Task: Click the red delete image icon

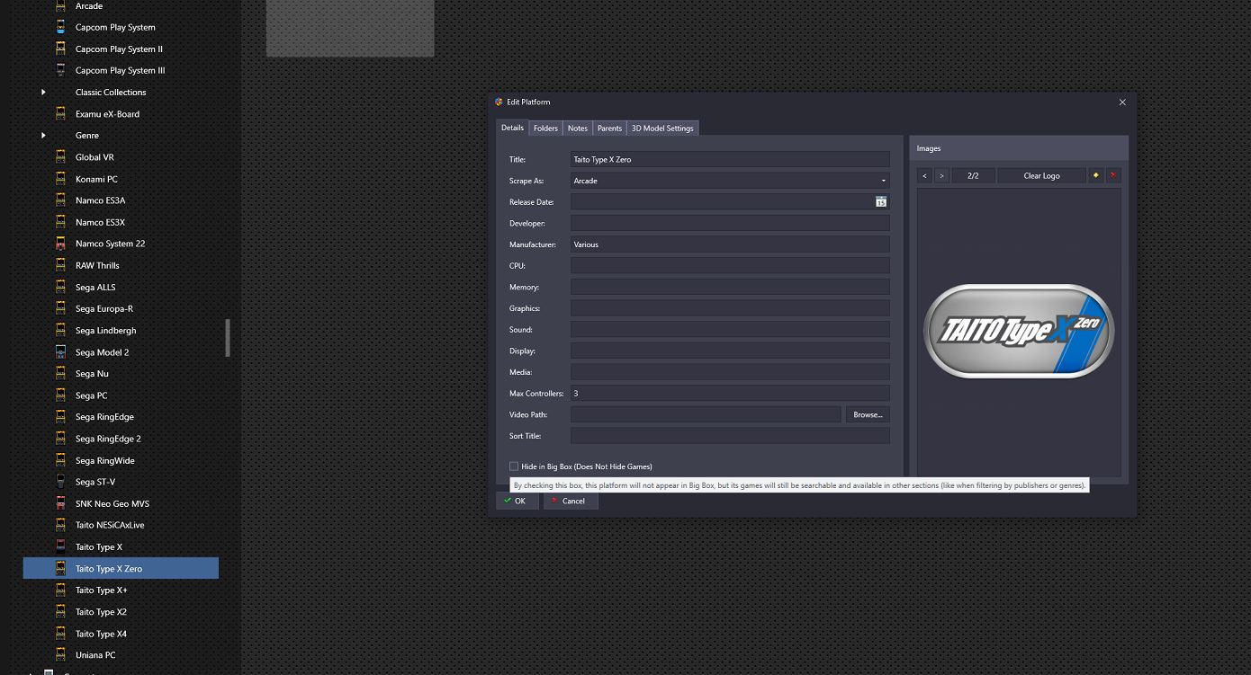Action: click(1113, 175)
